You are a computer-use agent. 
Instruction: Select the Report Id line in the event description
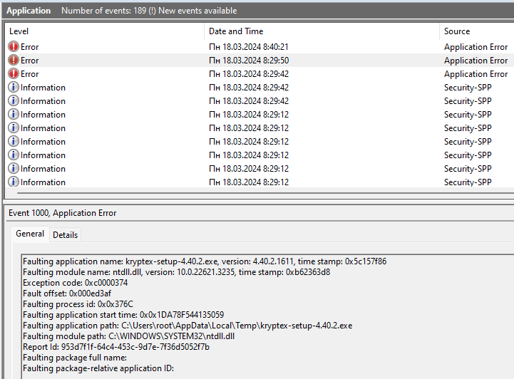(x=116, y=347)
